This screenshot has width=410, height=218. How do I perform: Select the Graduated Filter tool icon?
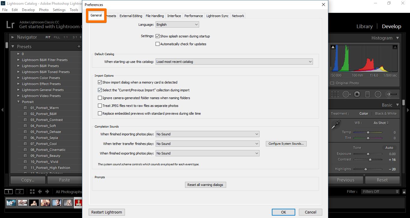367,94
